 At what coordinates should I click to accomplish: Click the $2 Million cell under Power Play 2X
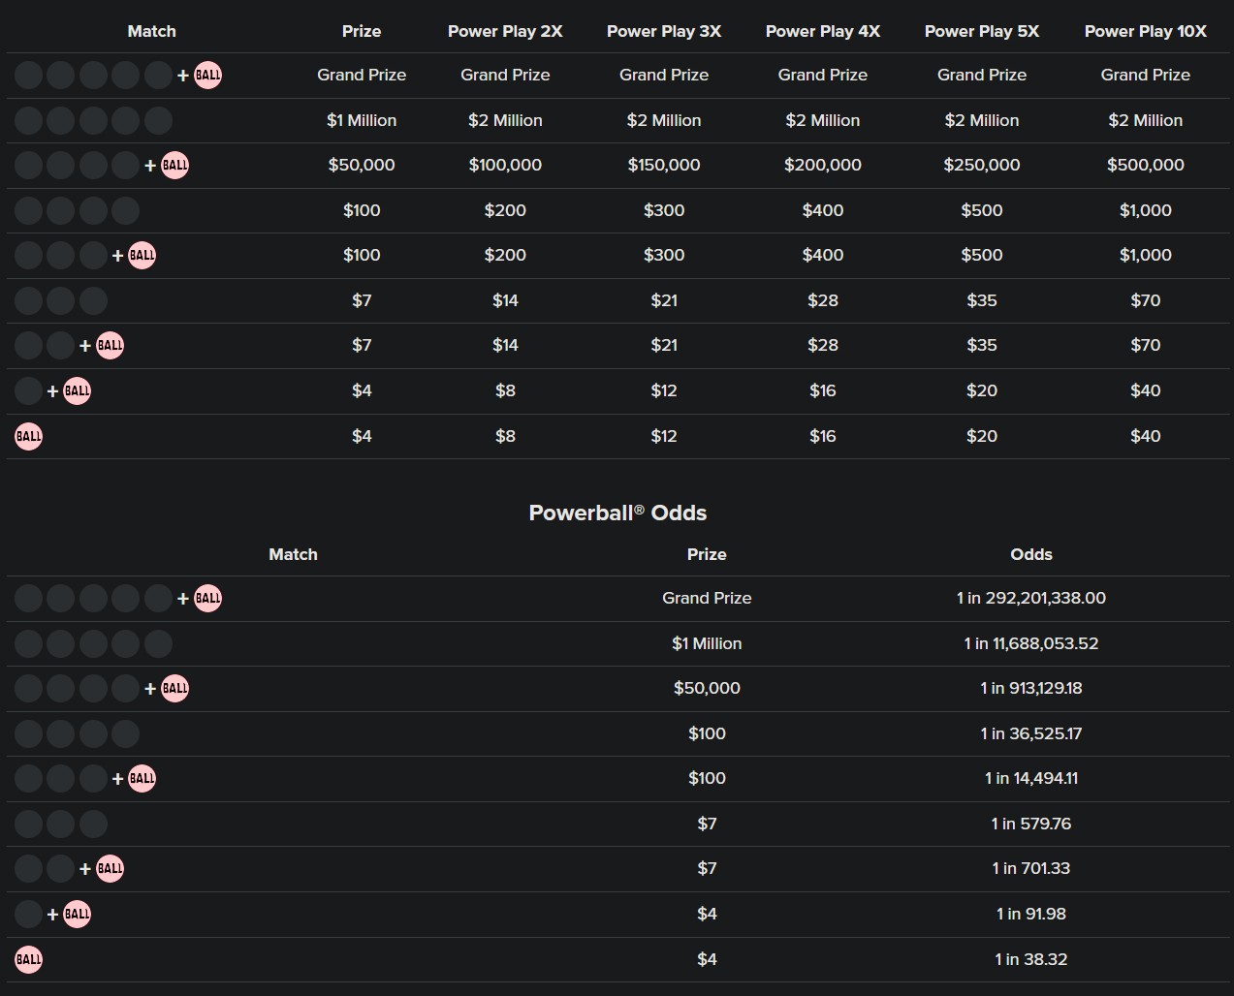(x=505, y=120)
